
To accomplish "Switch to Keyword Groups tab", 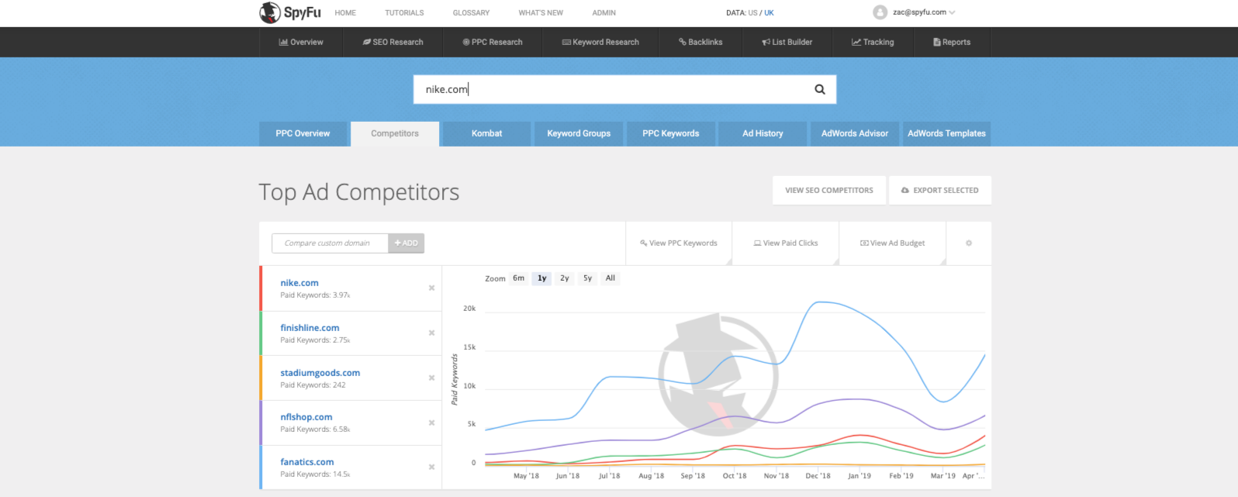I will (x=579, y=133).
